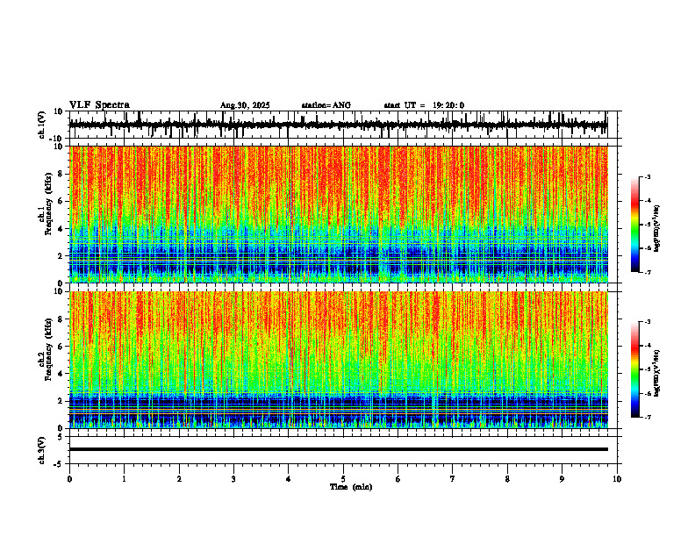Viewport: 695px width, 537px height.
Task: Click the 'start UT = 19:20: 0' label
Action: [x=424, y=105]
